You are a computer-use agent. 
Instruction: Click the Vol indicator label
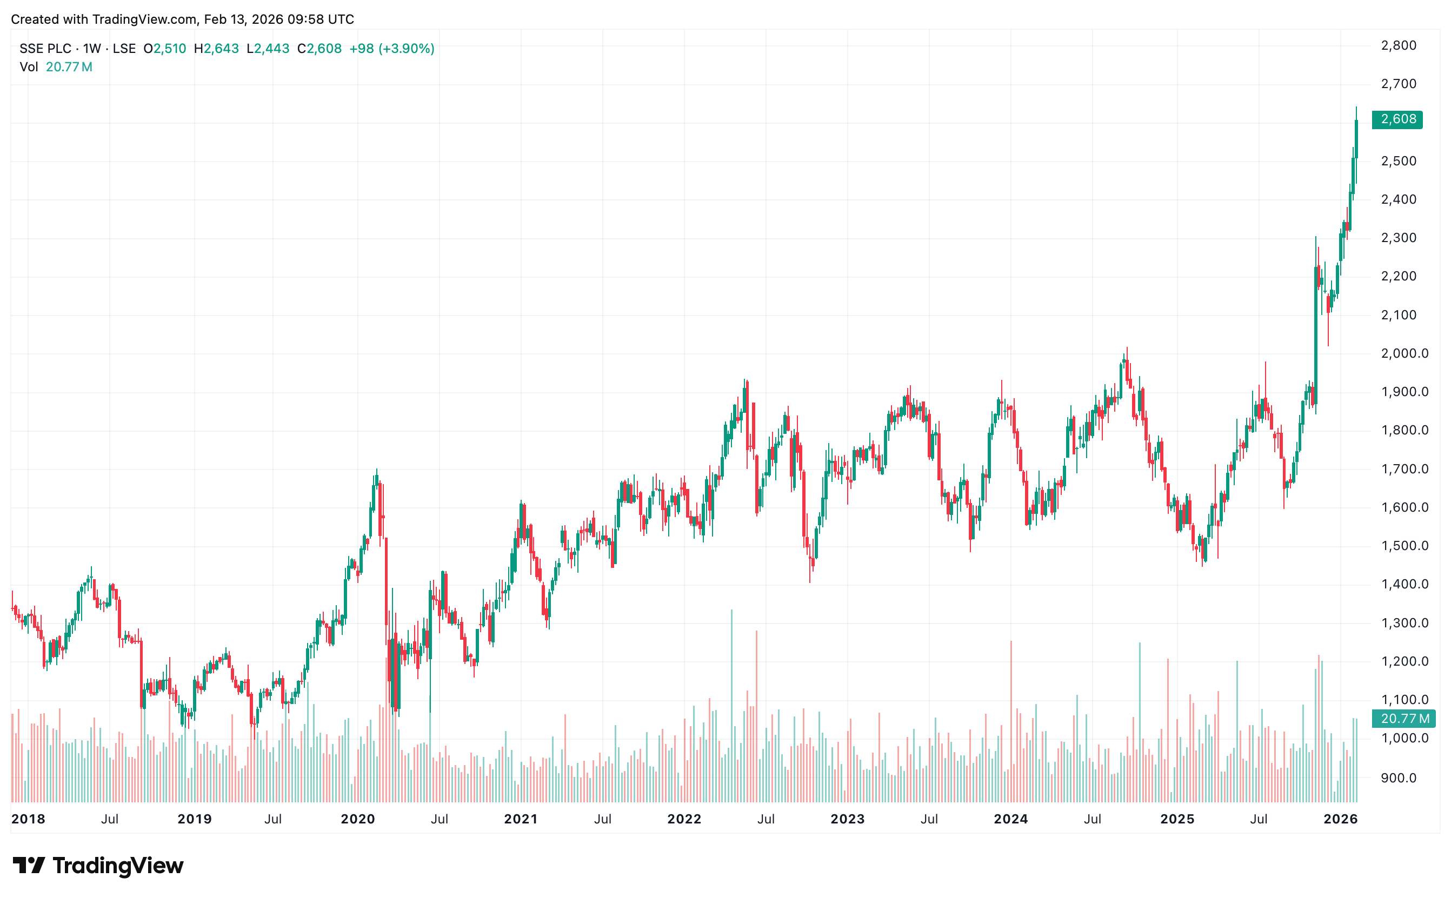[29, 67]
